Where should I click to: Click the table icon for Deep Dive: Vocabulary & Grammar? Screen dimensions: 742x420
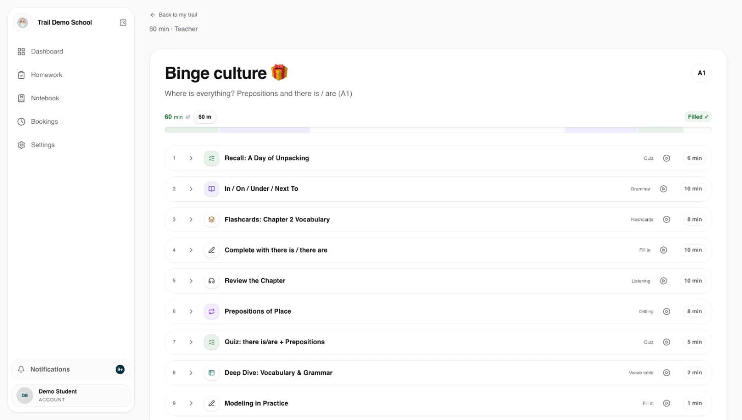[x=211, y=373]
